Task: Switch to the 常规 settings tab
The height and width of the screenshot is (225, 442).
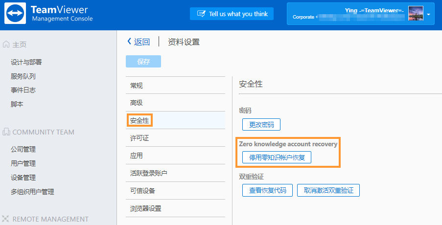Action: (175, 85)
